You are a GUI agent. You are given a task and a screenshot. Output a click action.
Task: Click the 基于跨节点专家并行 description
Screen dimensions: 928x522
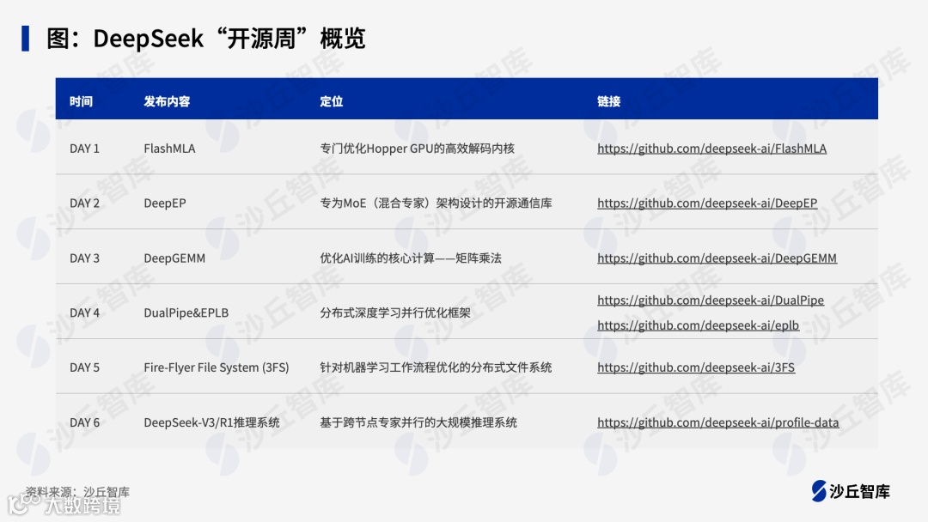click(418, 422)
